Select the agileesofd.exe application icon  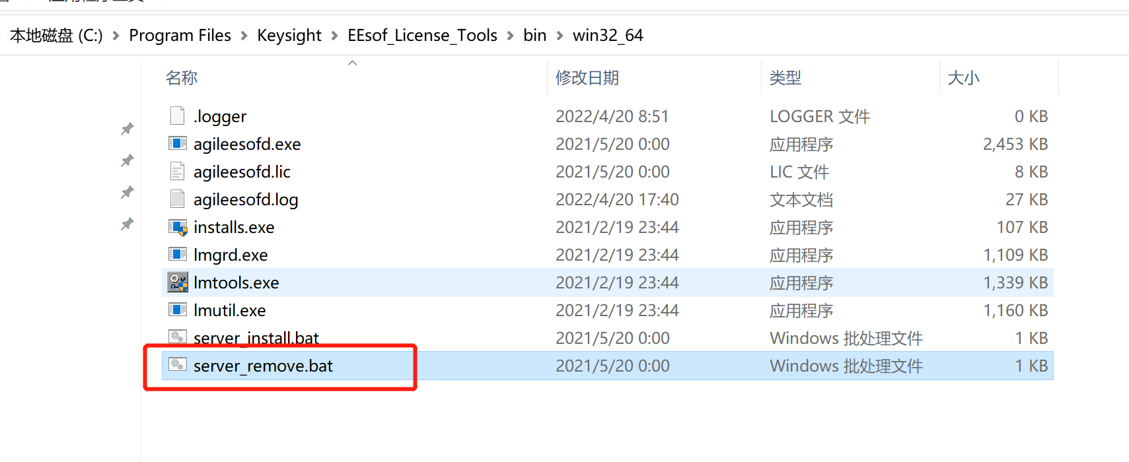tap(177, 143)
